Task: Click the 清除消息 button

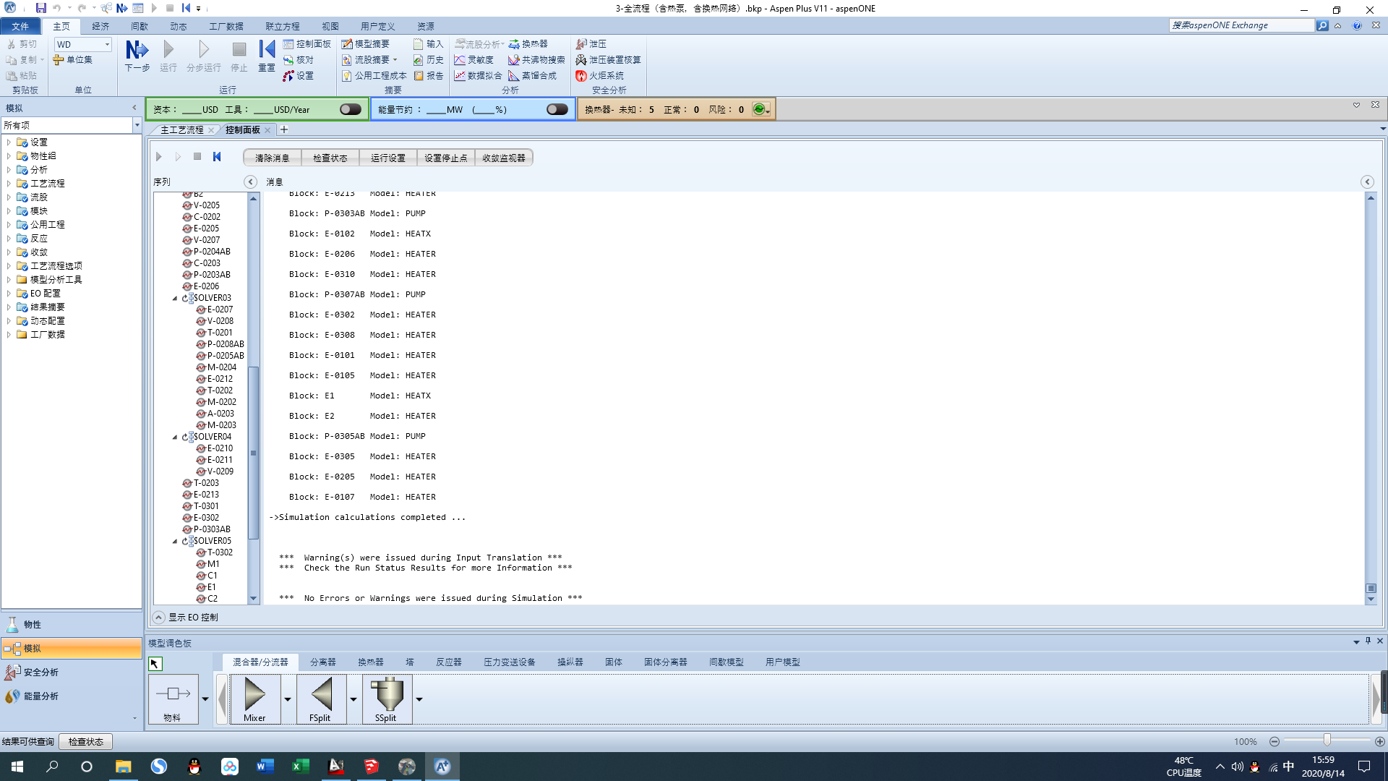Action: (272, 158)
